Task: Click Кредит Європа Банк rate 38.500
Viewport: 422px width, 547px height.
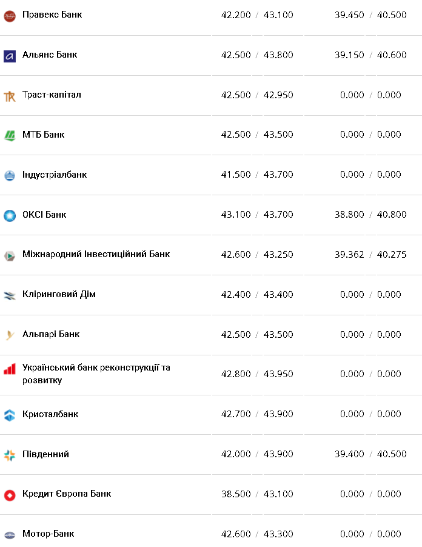Action: tap(236, 494)
